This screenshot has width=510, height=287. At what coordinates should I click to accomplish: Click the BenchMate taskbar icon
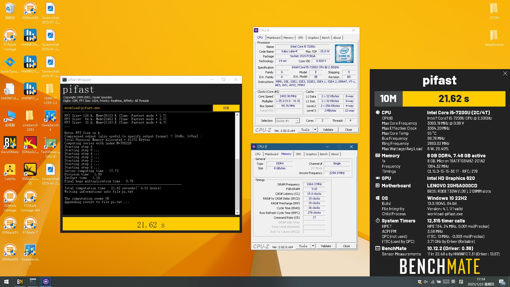click(20, 281)
